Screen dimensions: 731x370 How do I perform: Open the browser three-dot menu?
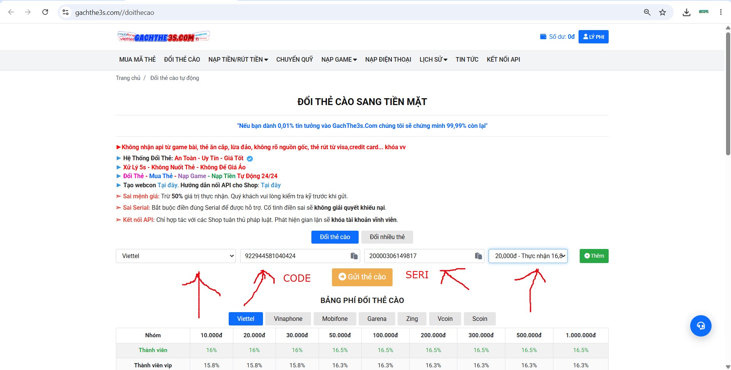click(x=721, y=12)
